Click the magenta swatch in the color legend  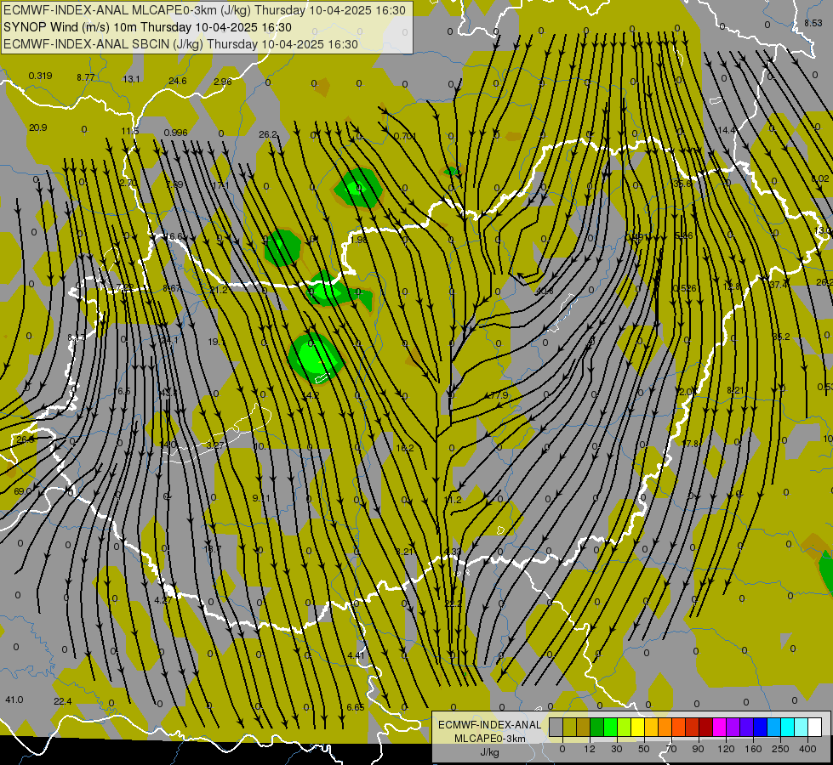[x=720, y=728]
